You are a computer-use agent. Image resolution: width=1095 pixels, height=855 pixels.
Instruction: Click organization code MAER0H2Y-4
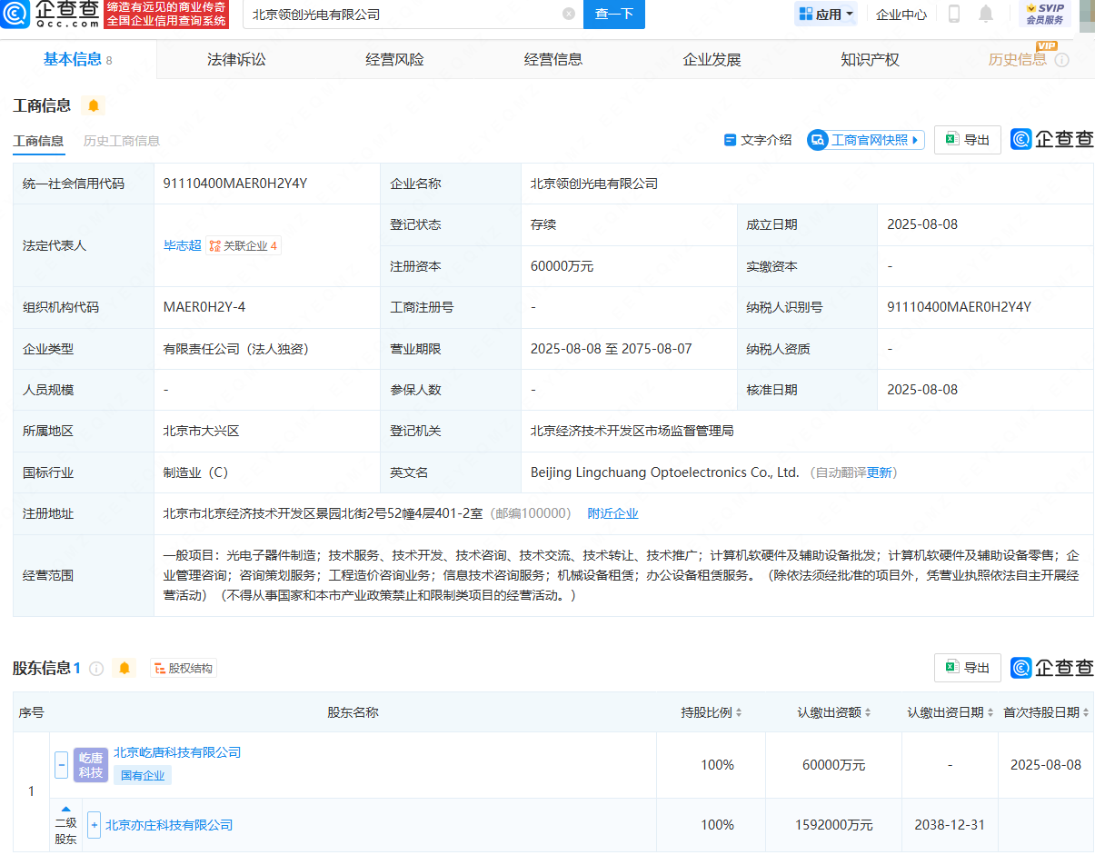point(204,307)
